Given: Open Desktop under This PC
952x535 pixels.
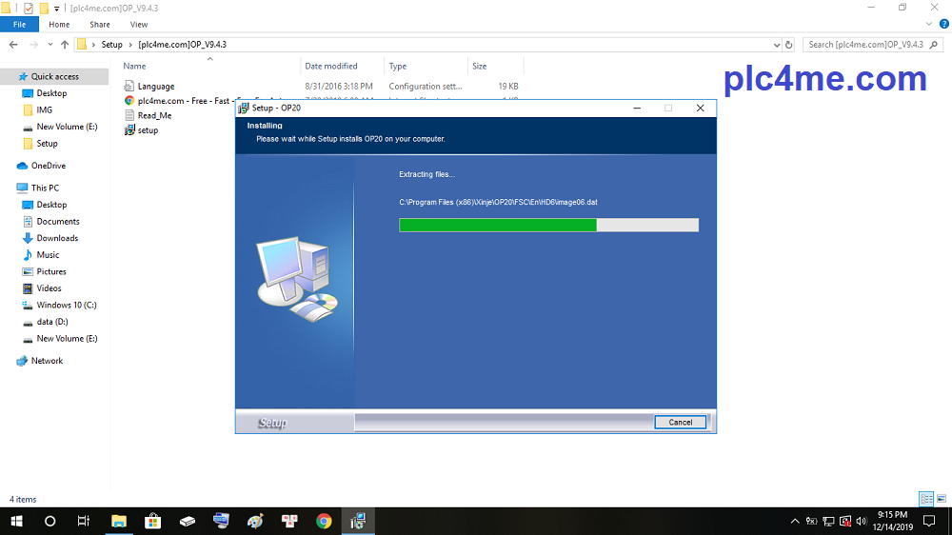Looking at the screenshot, I should coord(51,205).
